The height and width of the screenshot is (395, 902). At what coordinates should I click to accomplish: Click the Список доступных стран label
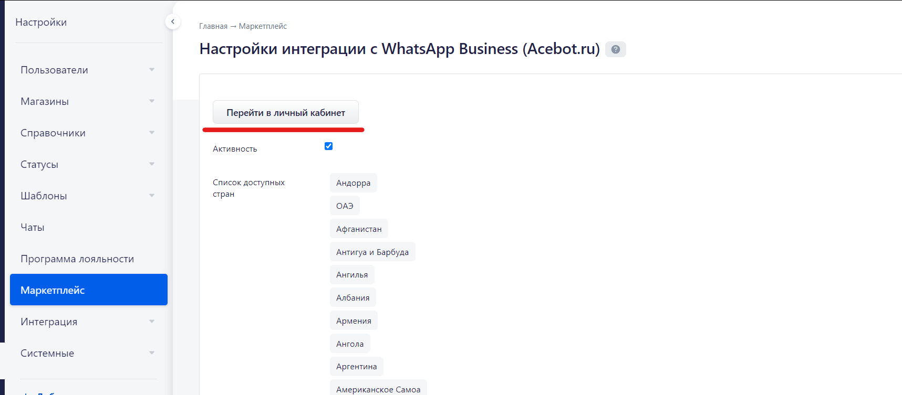(248, 188)
